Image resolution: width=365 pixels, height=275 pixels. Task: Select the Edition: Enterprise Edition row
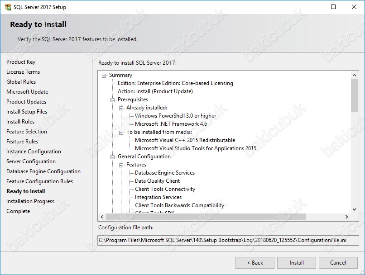click(175, 83)
